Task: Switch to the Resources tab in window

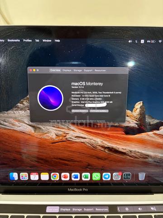Action: click(x=100, y=70)
